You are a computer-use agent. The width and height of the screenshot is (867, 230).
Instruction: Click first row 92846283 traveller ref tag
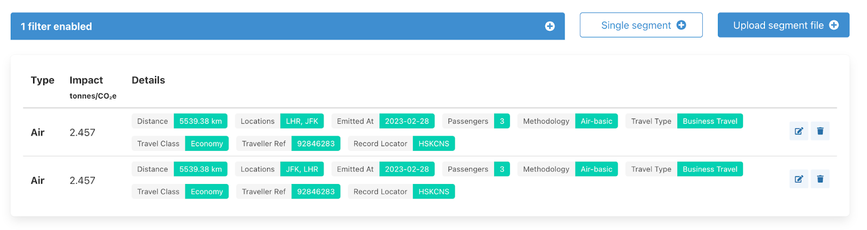(315, 144)
